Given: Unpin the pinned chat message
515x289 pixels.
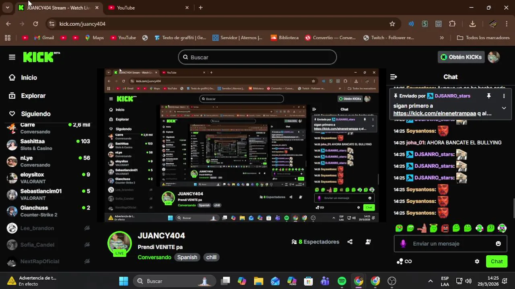Looking at the screenshot, I should [488, 96].
